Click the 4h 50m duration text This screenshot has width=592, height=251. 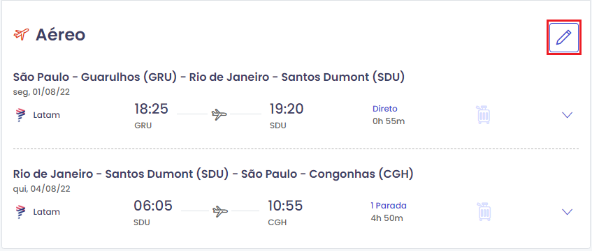tap(387, 218)
